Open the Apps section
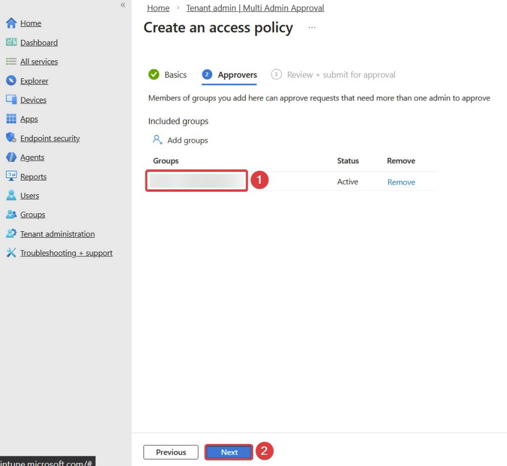The image size is (507, 466). 29,119
